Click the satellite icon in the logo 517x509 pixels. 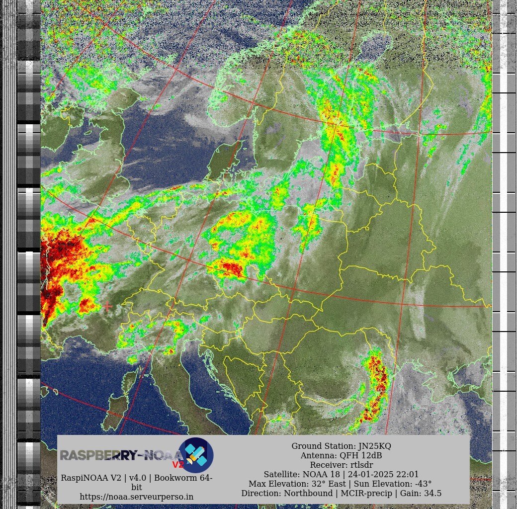[x=196, y=455]
